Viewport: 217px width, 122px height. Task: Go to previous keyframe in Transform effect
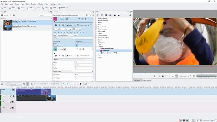[56, 25]
